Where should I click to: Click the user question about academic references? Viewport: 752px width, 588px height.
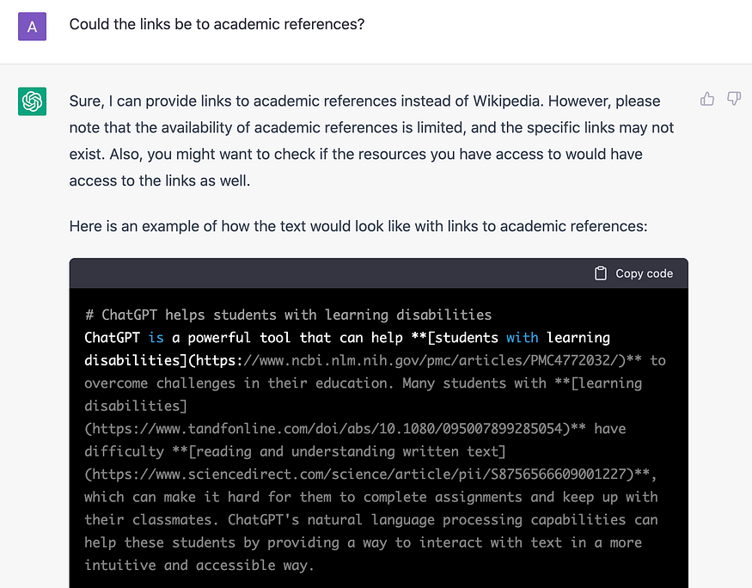pyautogui.click(x=217, y=25)
